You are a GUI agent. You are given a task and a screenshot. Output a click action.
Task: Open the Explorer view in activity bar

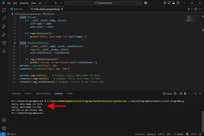4,10
